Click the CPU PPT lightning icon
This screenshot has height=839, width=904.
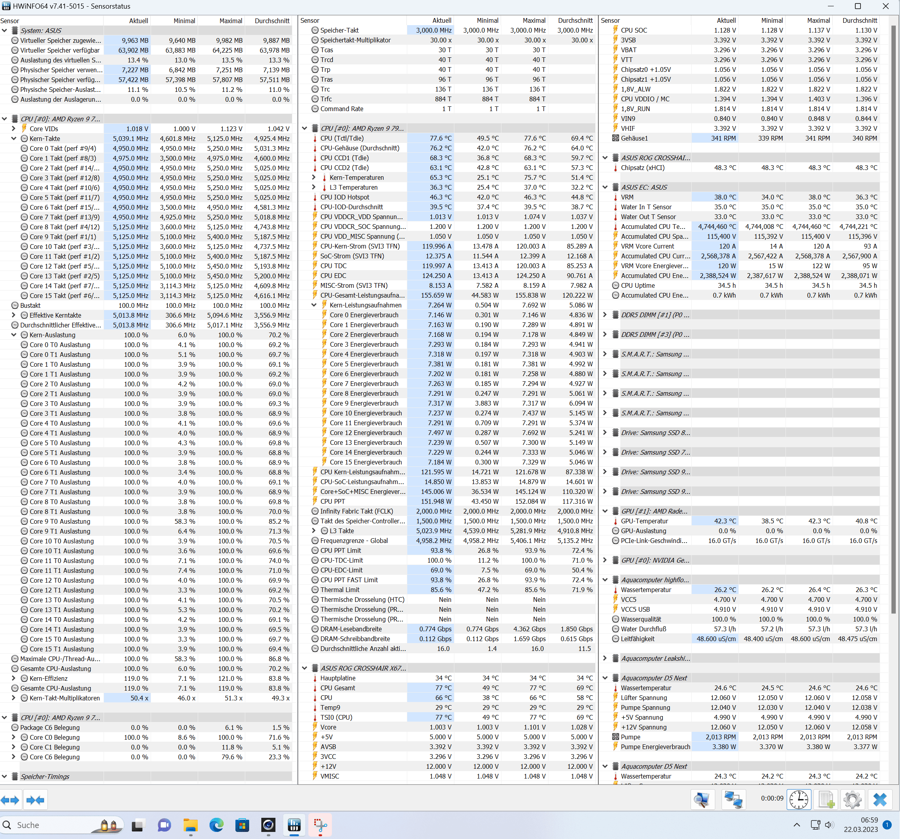tap(315, 501)
